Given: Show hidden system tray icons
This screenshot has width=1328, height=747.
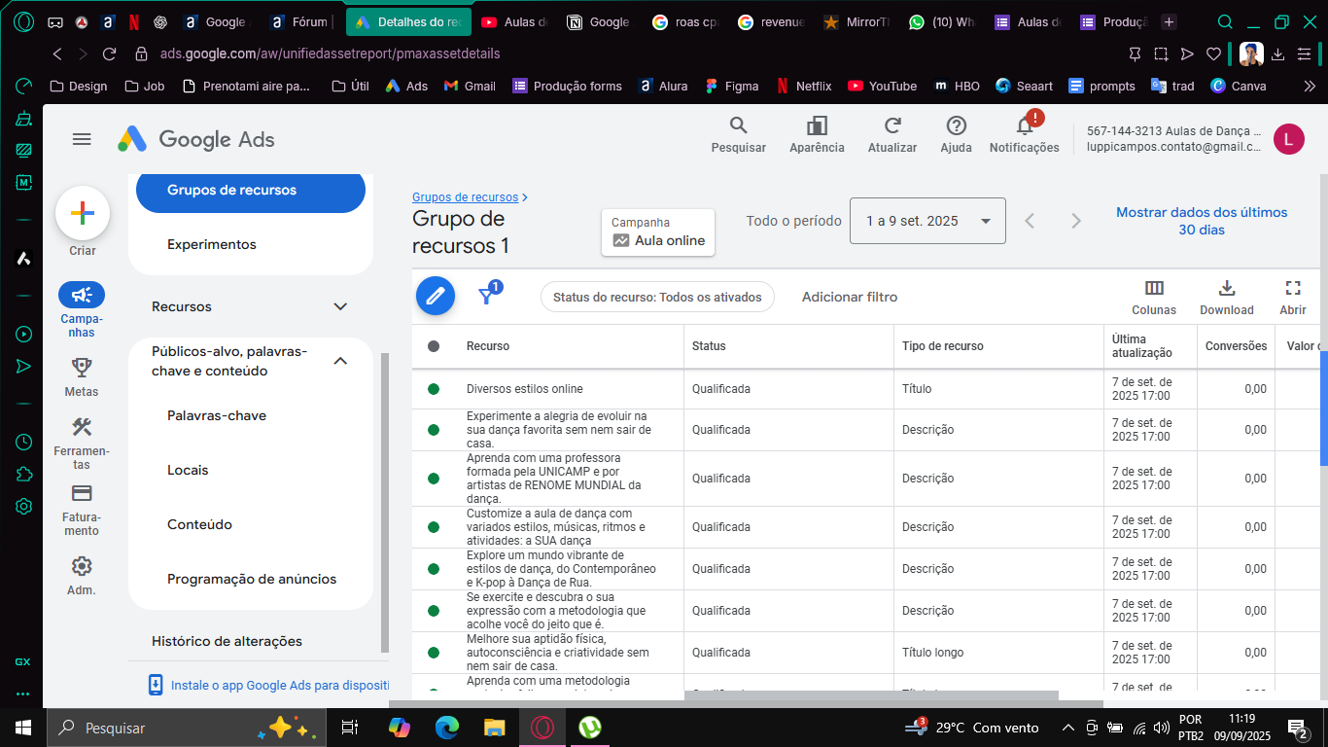Looking at the screenshot, I should [x=1067, y=728].
